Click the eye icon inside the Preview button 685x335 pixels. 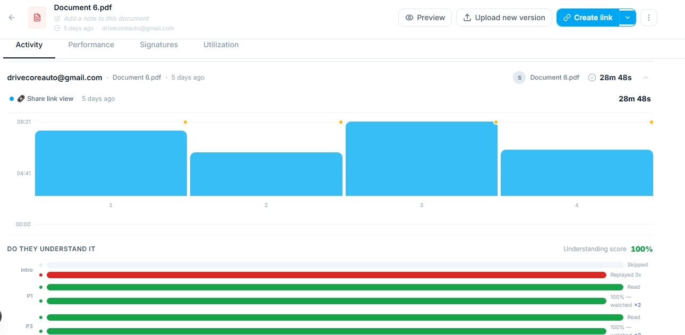(x=409, y=18)
